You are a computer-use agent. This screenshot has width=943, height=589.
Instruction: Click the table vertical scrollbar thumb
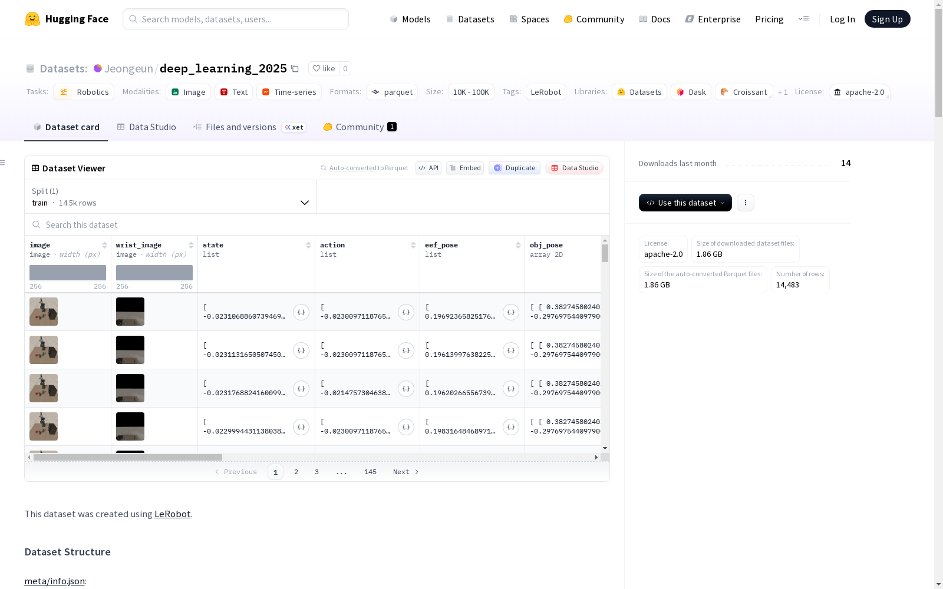[605, 253]
